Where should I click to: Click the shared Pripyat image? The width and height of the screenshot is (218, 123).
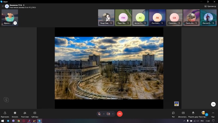tap(109, 68)
